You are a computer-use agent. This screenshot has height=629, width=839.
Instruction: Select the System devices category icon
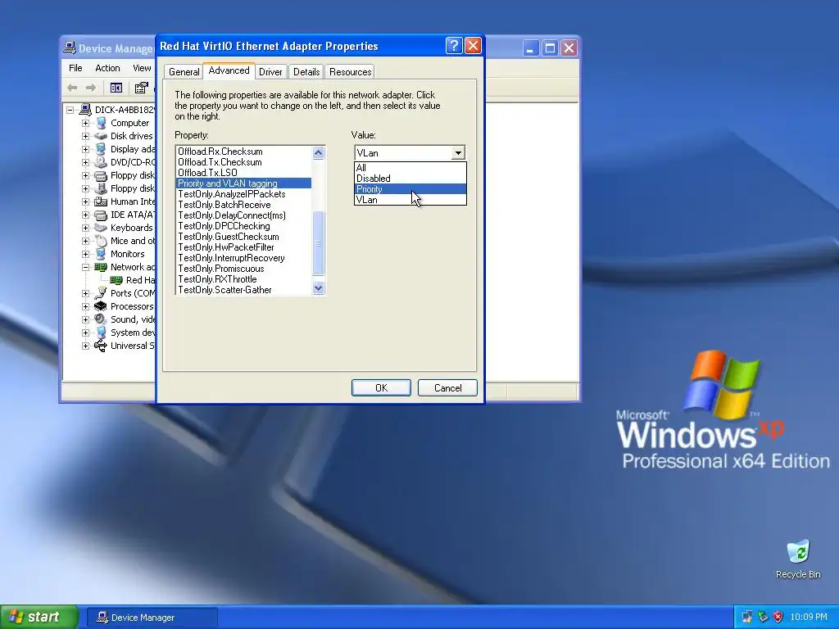[x=101, y=333]
